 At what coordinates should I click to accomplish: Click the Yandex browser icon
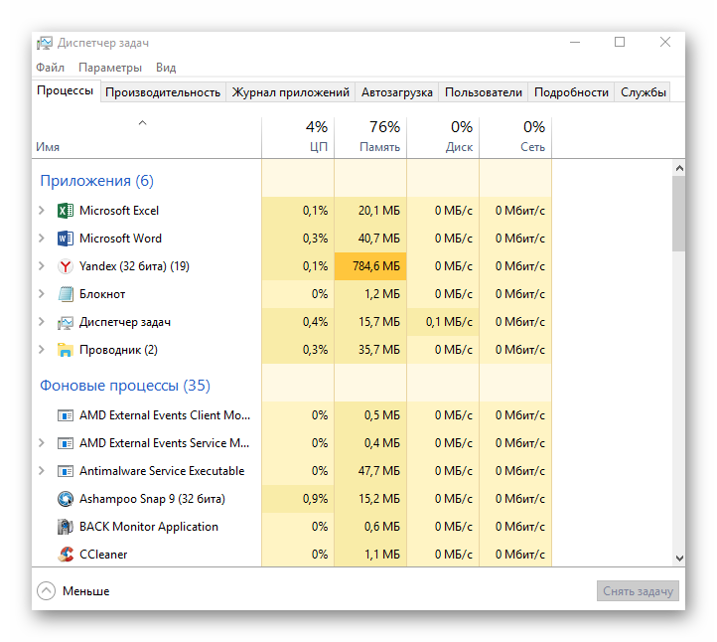click(x=65, y=266)
